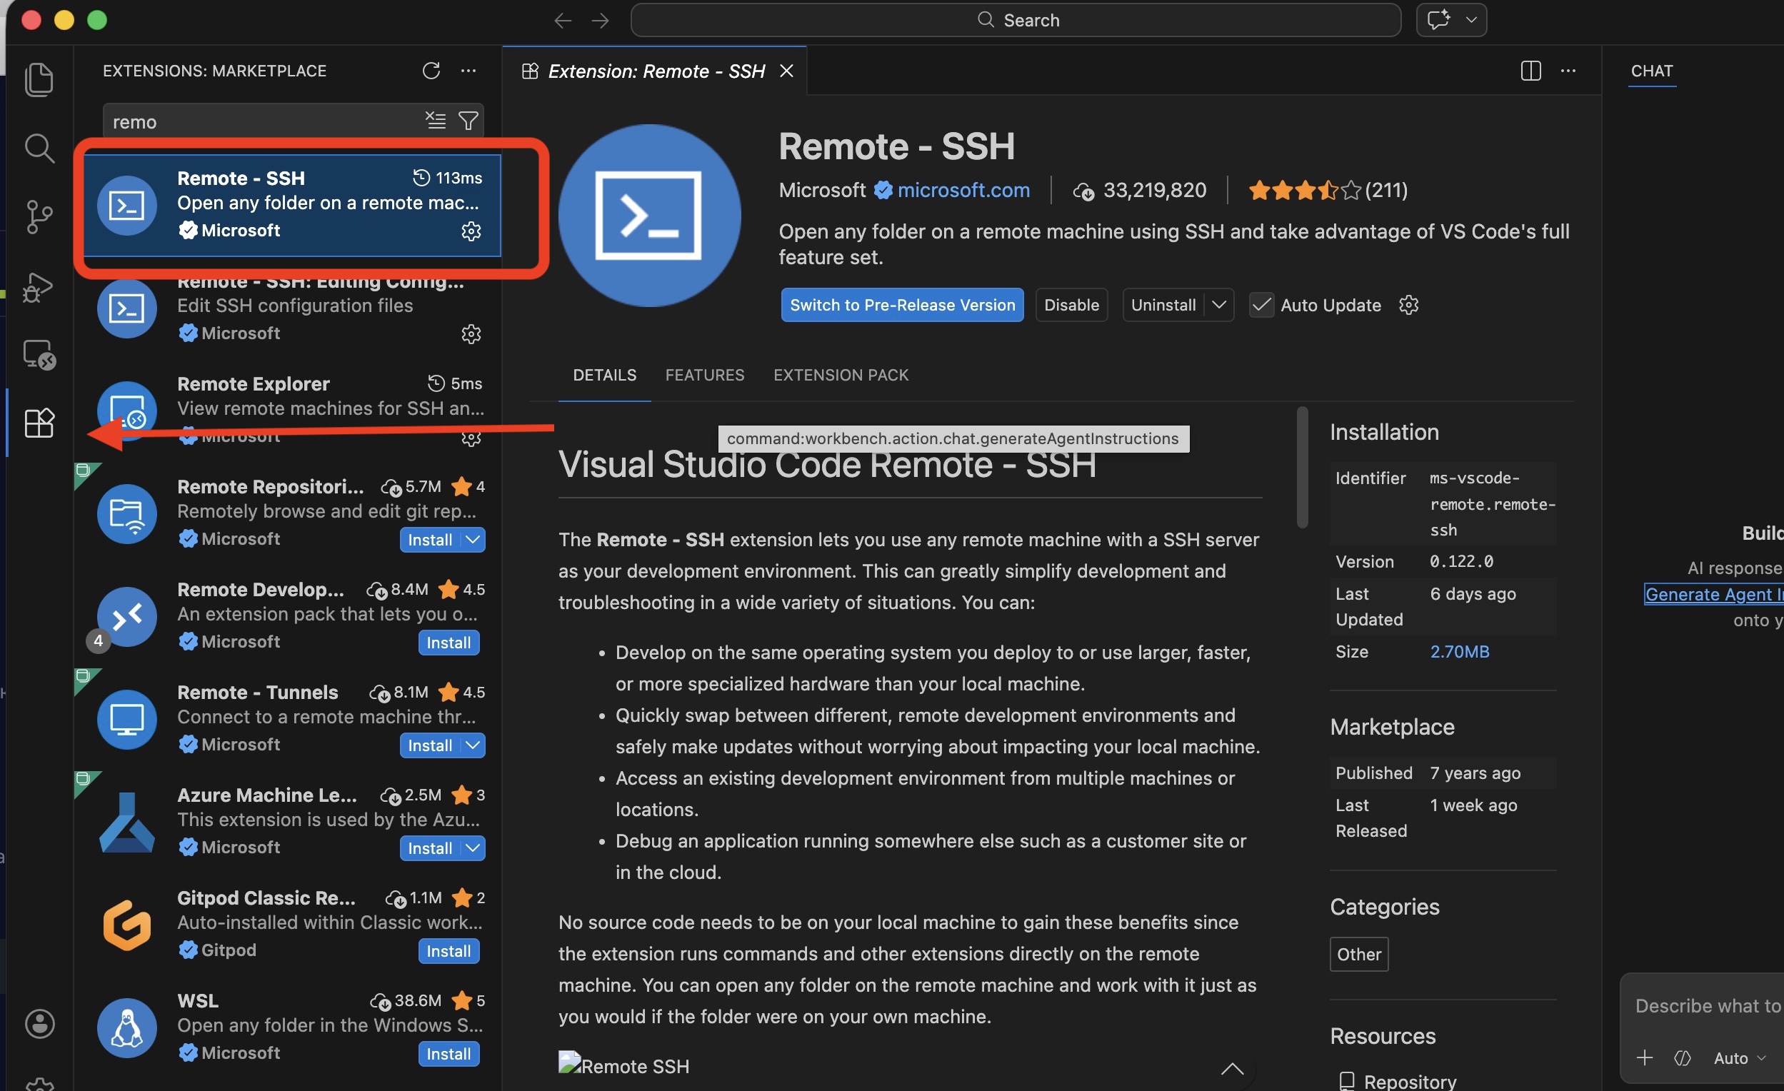Open the gear settings next to Auto Update
This screenshot has height=1091, width=1784.
[x=1408, y=305]
